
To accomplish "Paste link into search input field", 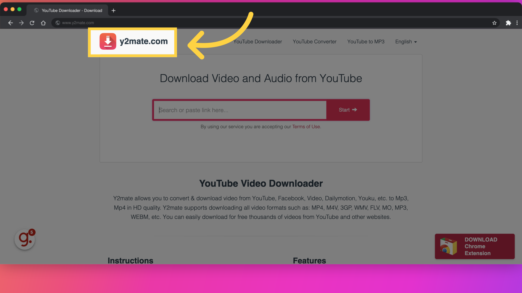I will click(x=240, y=110).
